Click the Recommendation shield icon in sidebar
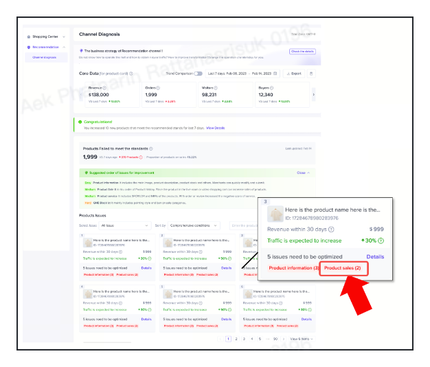This screenshot has height=367, width=430. pos(29,47)
